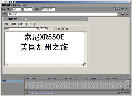Go to next keyframe button
The image size is (132, 96).
tap(40, 93)
